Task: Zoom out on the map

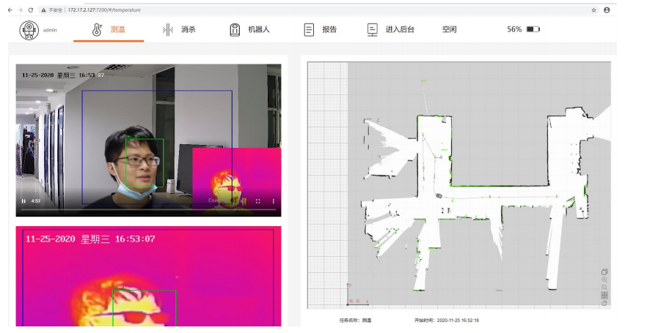Action: (604, 287)
